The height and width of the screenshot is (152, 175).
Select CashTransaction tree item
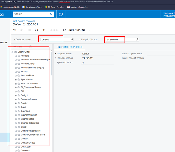(x=29, y=115)
